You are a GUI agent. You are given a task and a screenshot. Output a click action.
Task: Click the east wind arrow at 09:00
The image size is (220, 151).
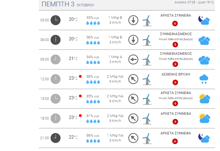(x=133, y=59)
